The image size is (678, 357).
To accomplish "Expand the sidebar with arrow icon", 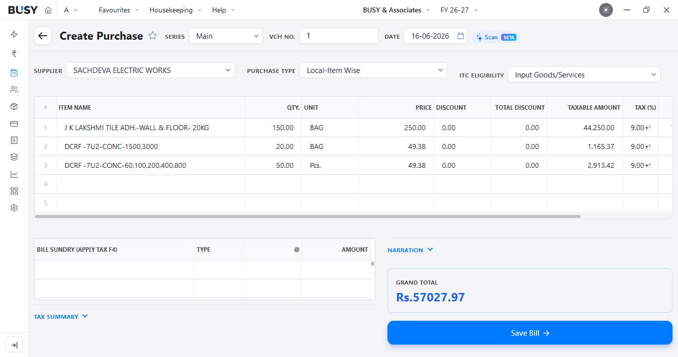I will tap(14, 345).
